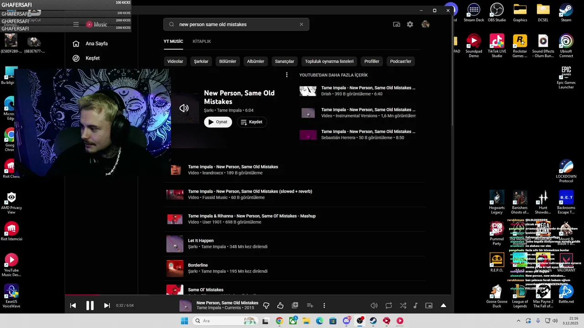Open Ubisoft Connect desktop shortcut
Screen dimensions: 584x328
pyautogui.click(x=566, y=46)
